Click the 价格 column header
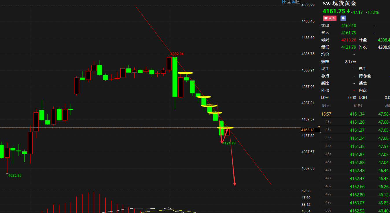This screenshot has width=390, height=213. point(358,105)
